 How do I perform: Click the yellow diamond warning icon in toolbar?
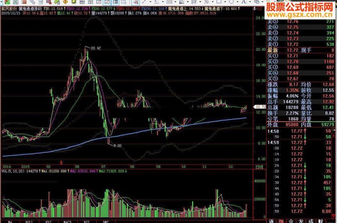click(65, 2)
